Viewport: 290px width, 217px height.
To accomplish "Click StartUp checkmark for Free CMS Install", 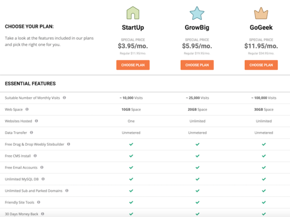I will [x=131, y=156].
